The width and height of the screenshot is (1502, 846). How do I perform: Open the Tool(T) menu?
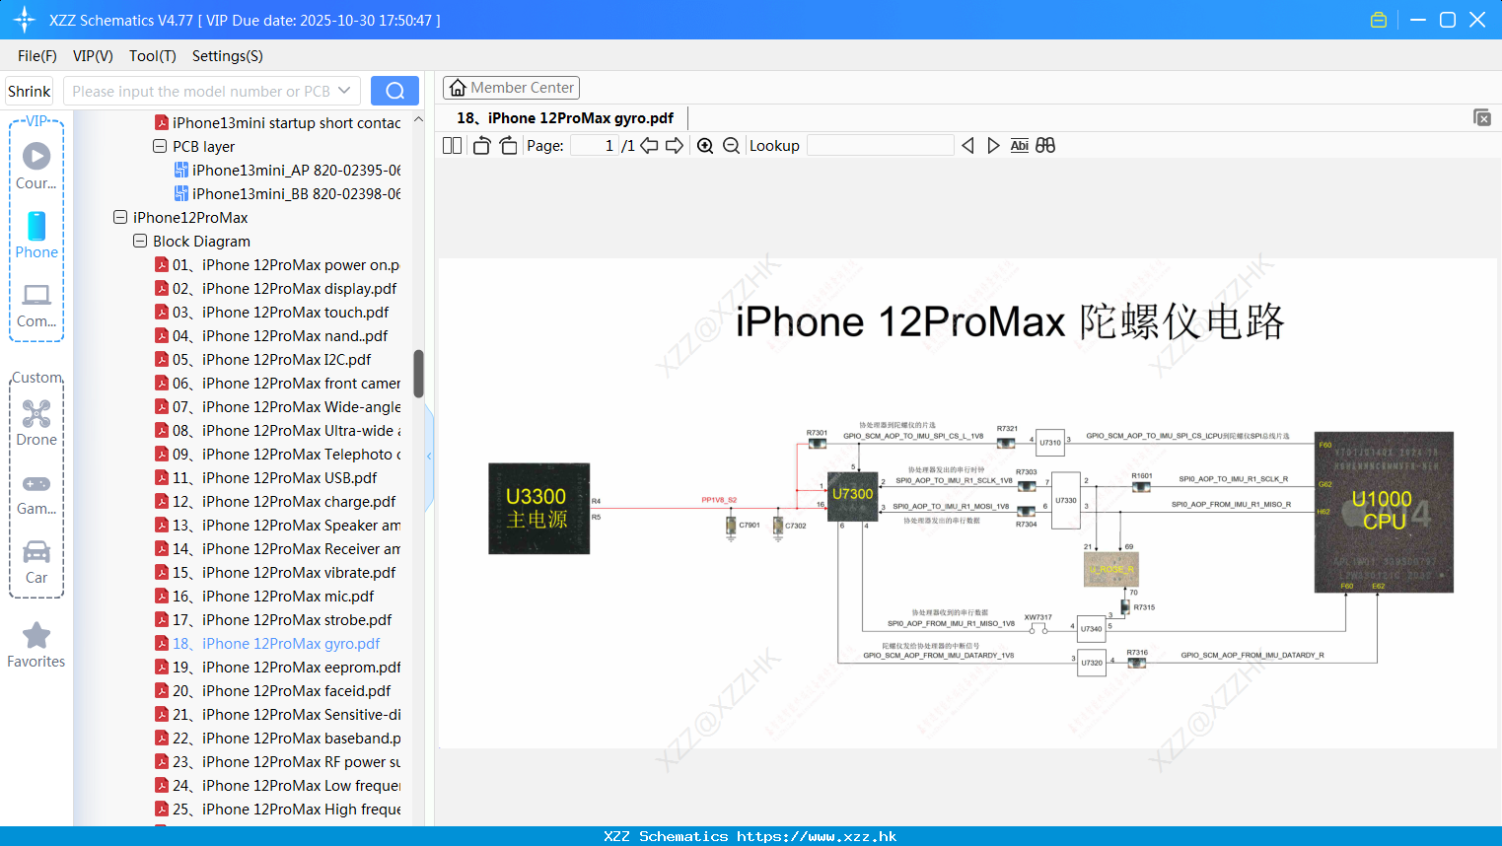(x=153, y=56)
